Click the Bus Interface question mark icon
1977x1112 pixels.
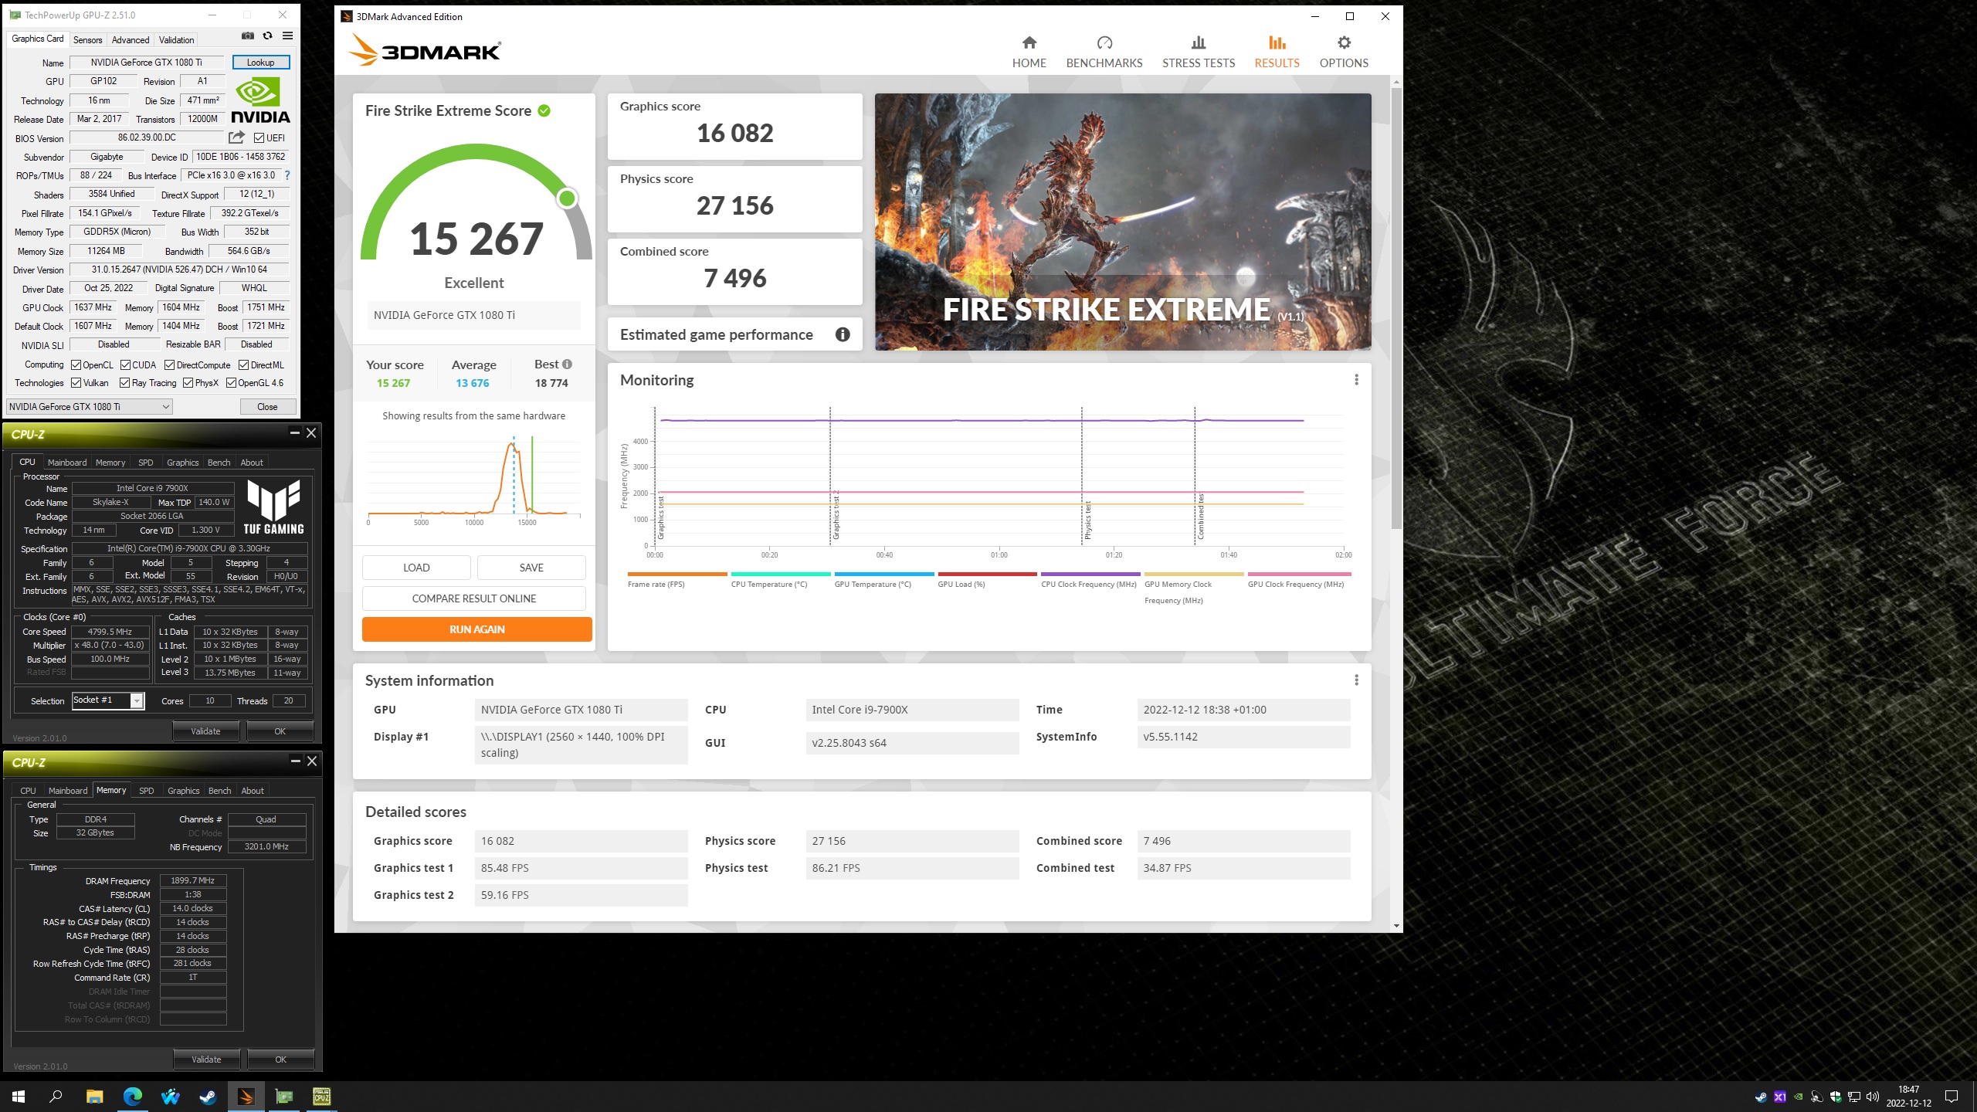pos(287,175)
